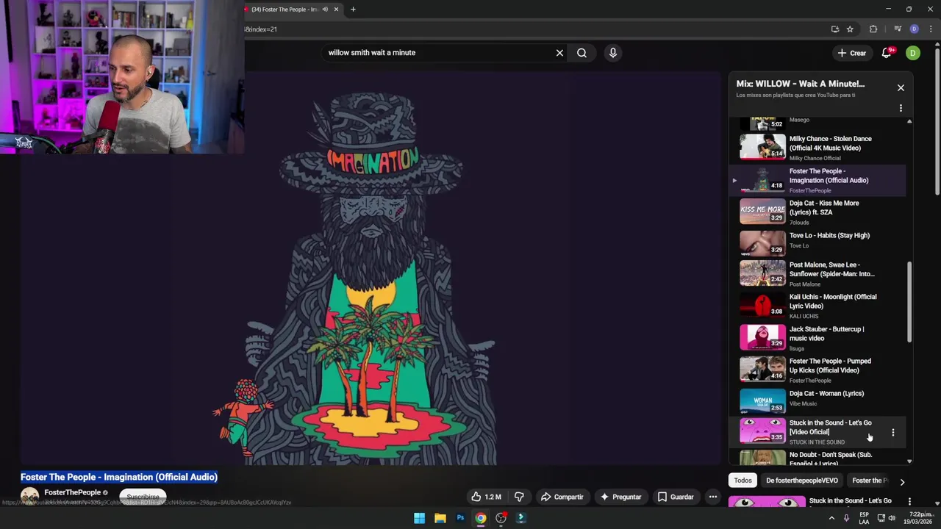Click the Tove Lo Habits thumbnail
Viewport: 941px width, 529px height.
coord(762,242)
